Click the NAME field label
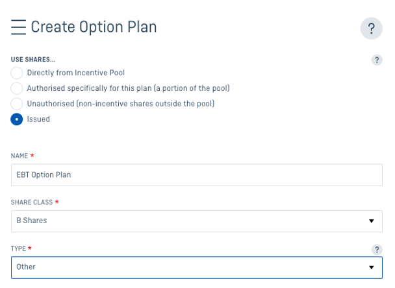 click(x=19, y=156)
